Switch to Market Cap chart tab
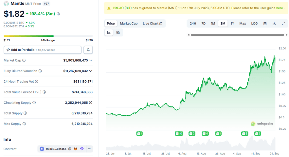The image size is (289, 157). (129, 23)
